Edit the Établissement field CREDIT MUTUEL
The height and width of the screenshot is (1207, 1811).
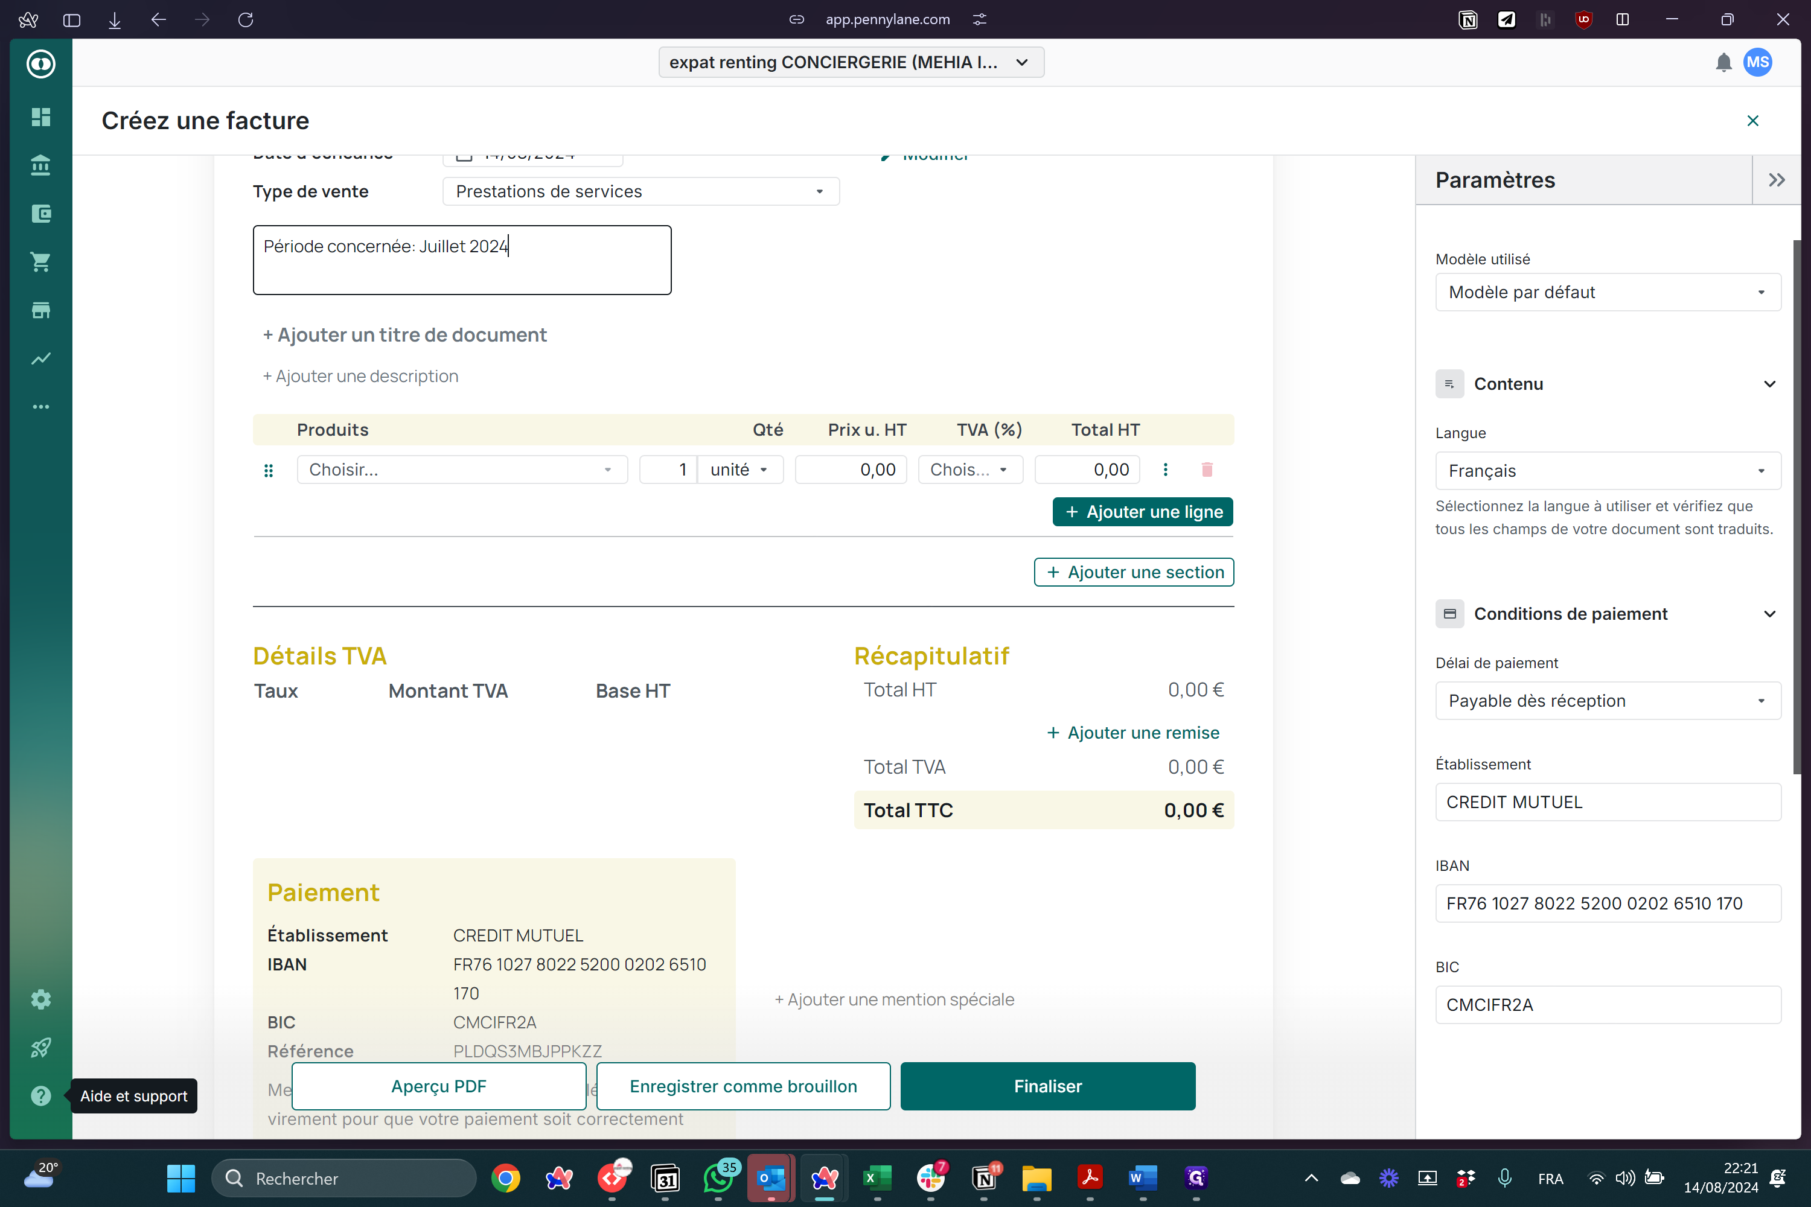point(1608,802)
